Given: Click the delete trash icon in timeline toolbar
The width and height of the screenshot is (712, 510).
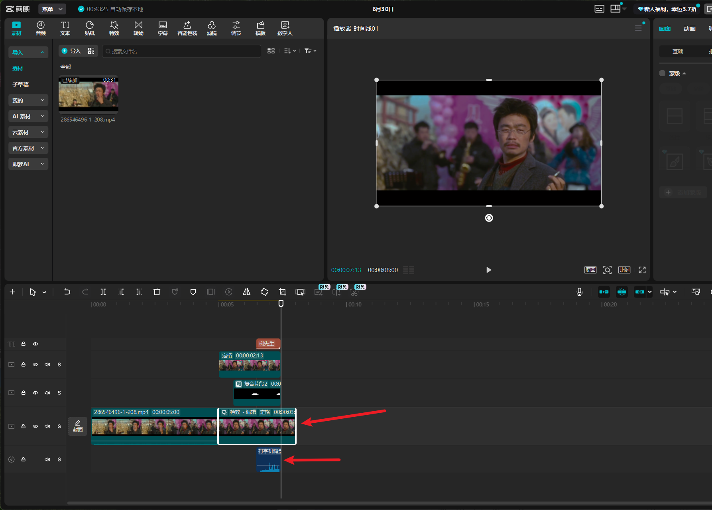Looking at the screenshot, I should 157,292.
